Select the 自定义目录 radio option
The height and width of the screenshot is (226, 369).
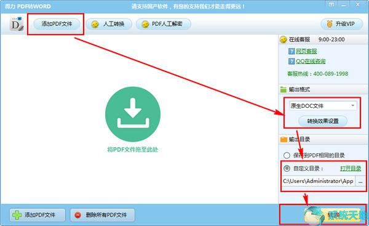point(287,169)
